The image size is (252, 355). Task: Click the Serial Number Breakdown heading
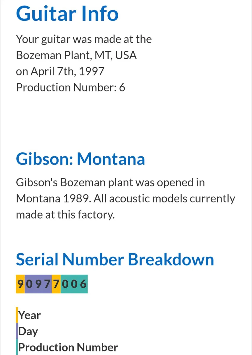(115, 259)
